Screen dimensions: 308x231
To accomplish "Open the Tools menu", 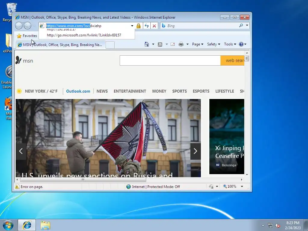I will 230,44.
